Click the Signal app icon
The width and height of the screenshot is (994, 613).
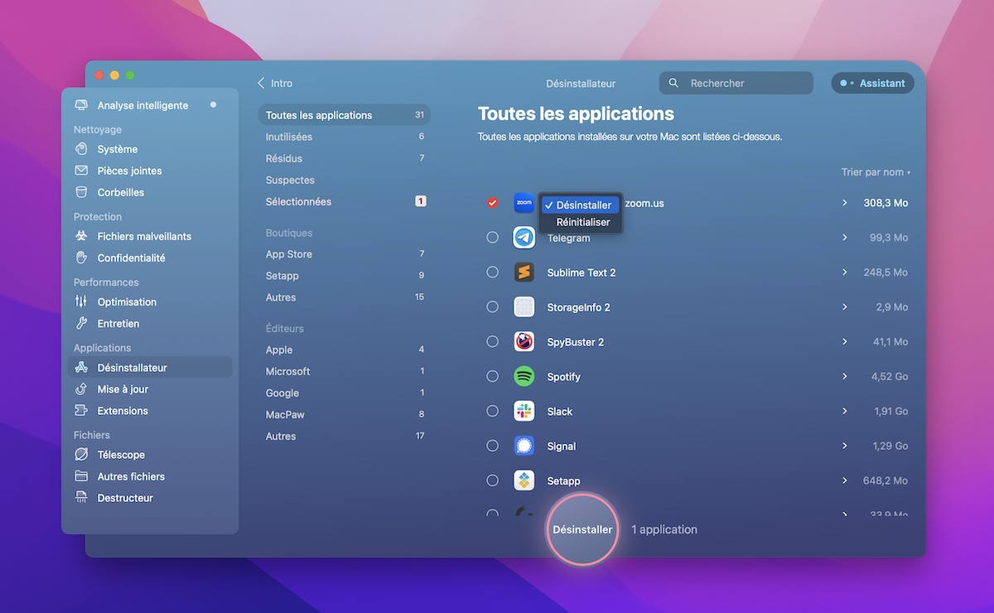pos(524,446)
